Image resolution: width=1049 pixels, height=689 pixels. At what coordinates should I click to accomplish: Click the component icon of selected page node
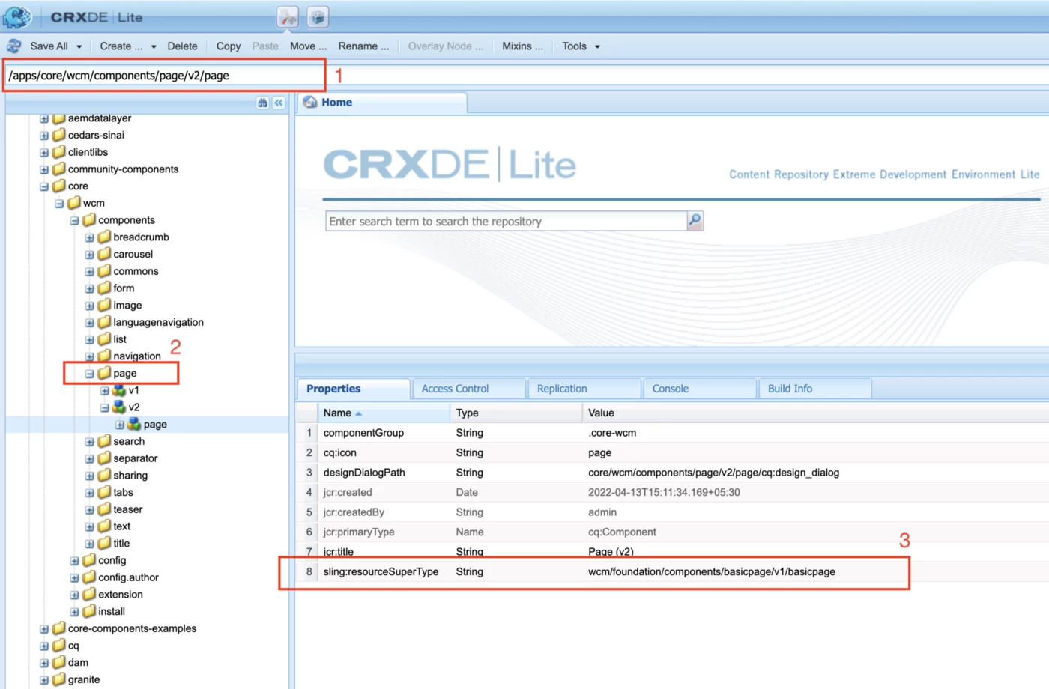click(x=134, y=424)
